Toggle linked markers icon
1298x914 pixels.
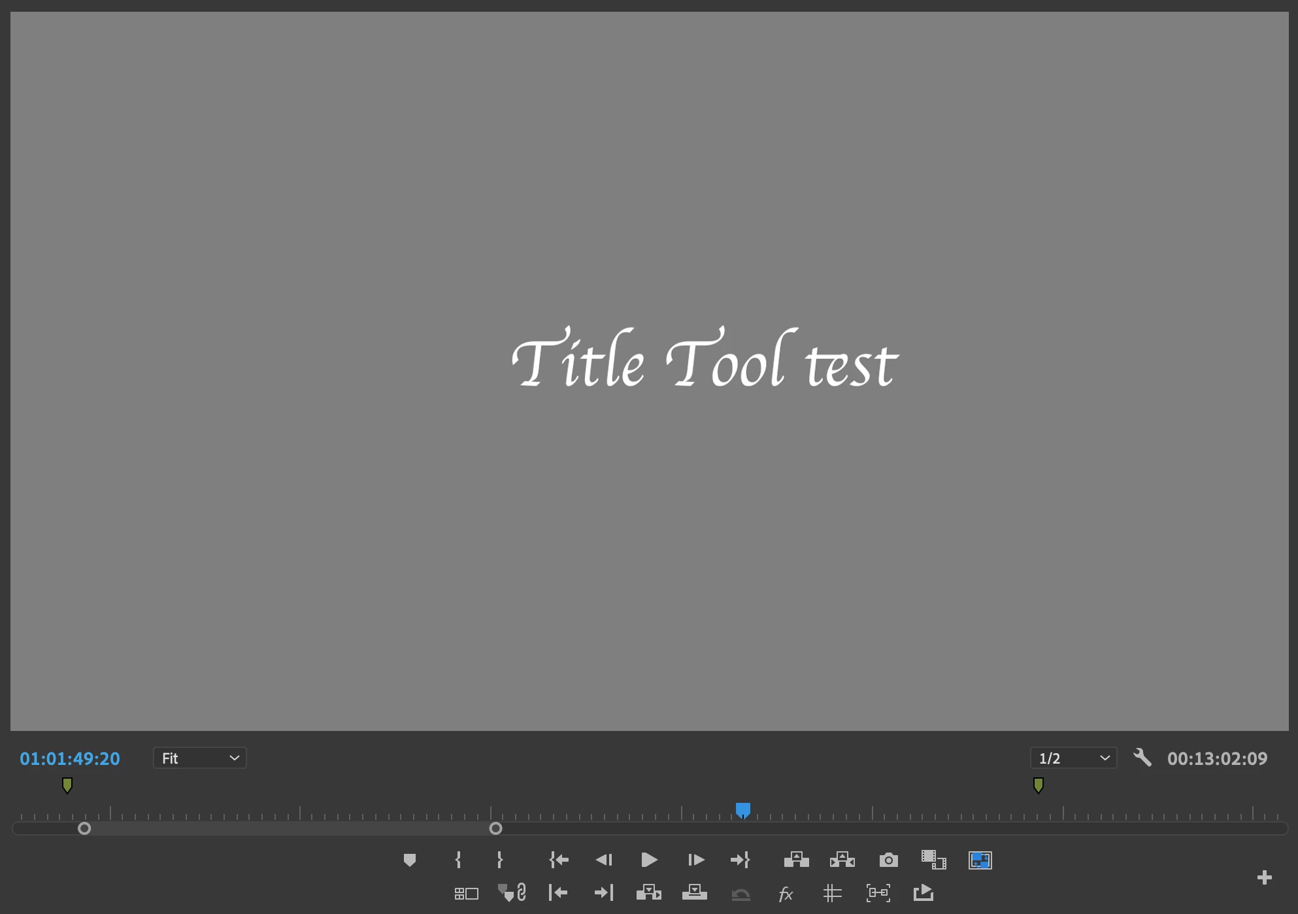[512, 892]
